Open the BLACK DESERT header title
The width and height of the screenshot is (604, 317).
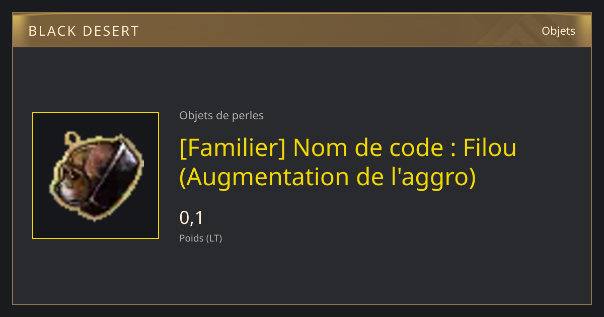point(84,31)
